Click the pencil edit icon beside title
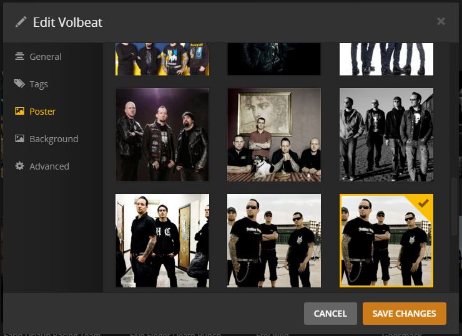This screenshot has height=336, width=462. click(21, 22)
